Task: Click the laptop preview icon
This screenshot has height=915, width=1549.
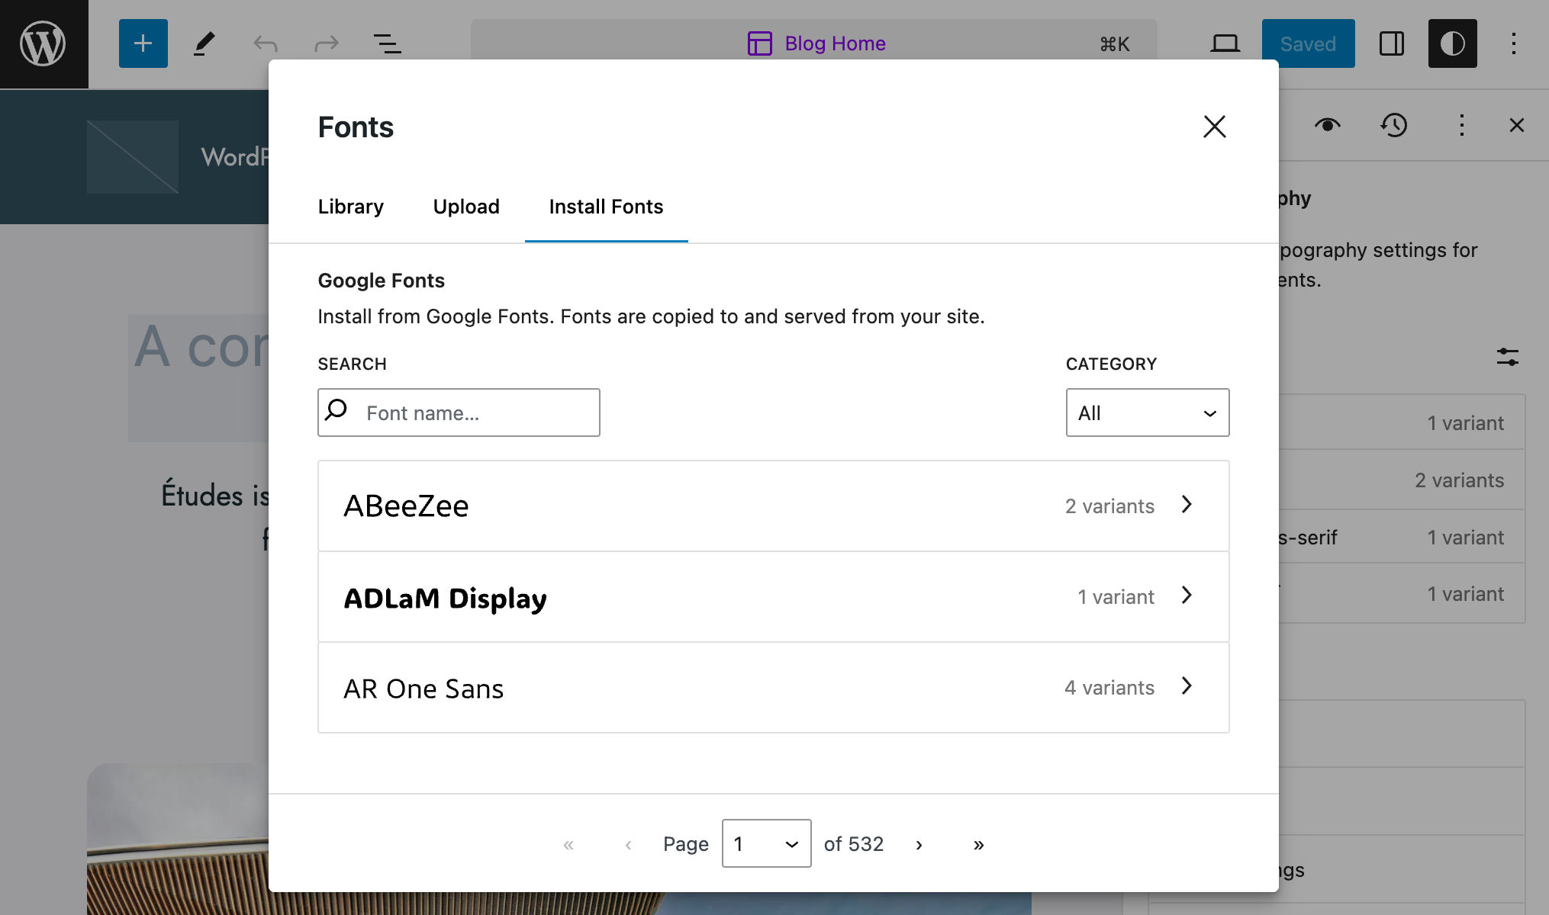Action: tap(1225, 43)
